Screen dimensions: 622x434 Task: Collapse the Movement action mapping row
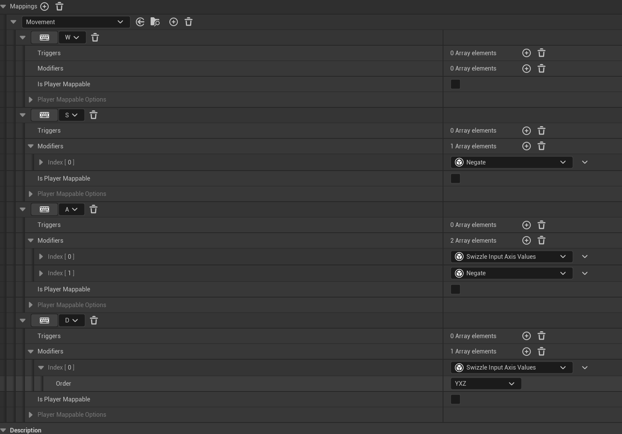point(13,22)
